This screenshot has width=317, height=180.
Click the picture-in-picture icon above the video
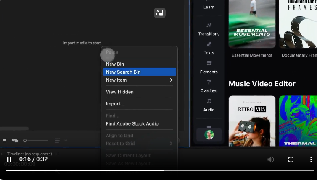click(160, 13)
